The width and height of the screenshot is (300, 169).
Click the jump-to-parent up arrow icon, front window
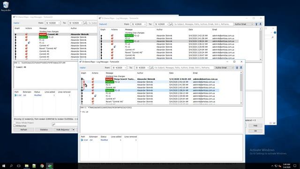point(237,68)
